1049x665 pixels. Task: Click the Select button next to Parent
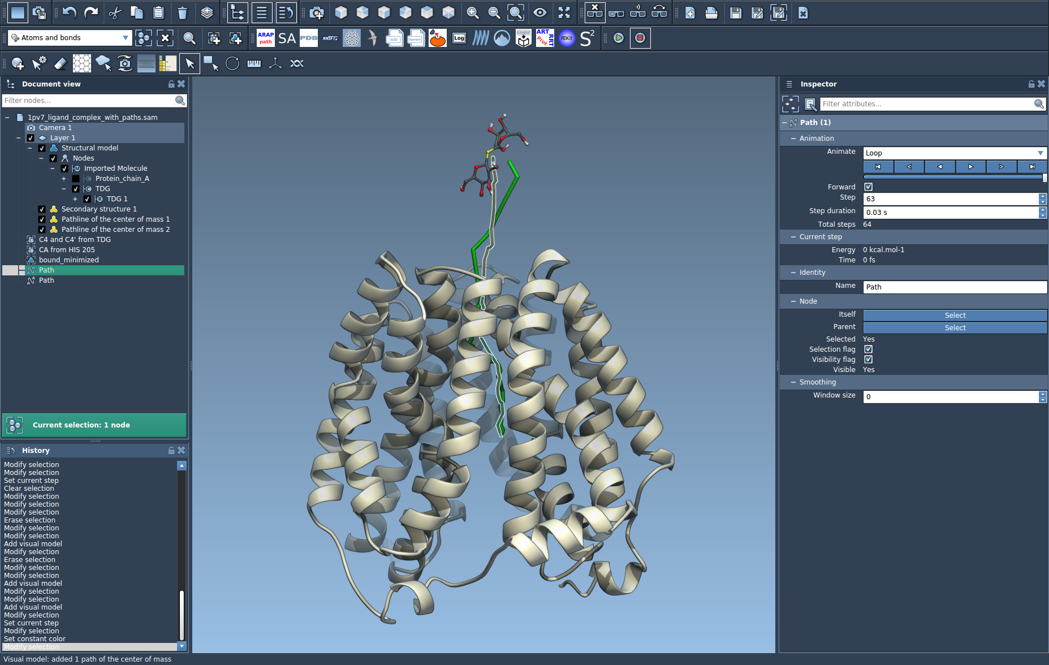coord(955,328)
